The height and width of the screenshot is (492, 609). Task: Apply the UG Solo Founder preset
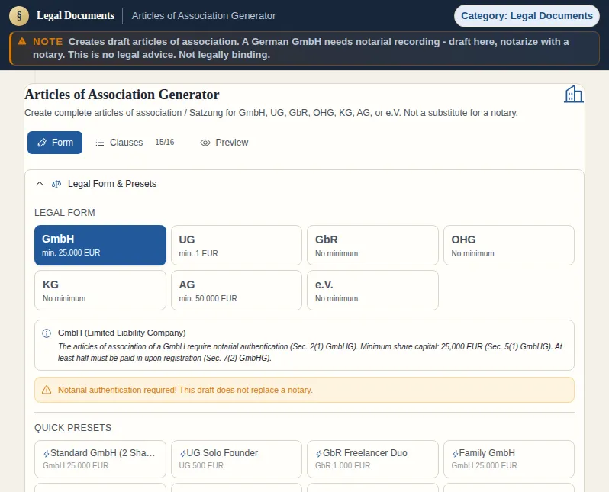(x=237, y=459)
